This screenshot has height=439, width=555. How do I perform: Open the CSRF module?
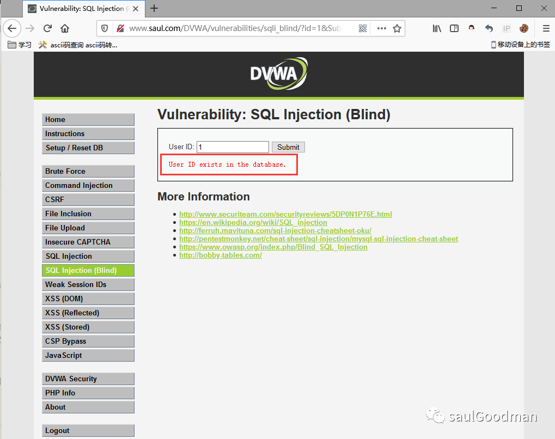88,199
